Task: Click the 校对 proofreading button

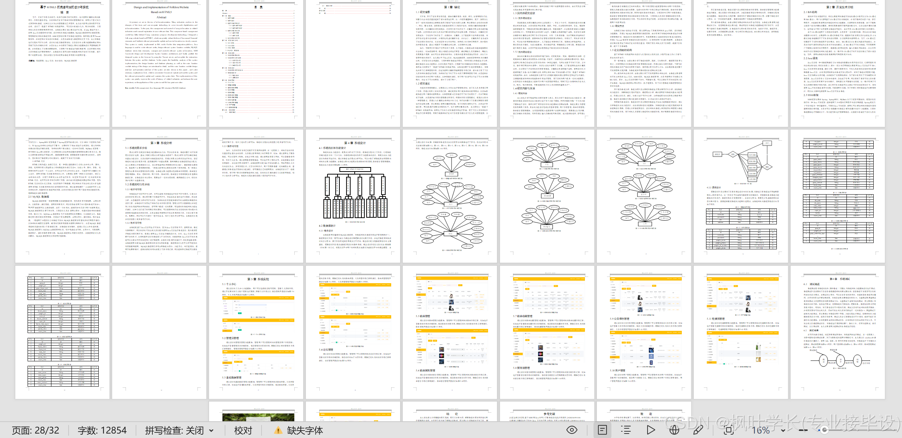Action: click(243, 431)
